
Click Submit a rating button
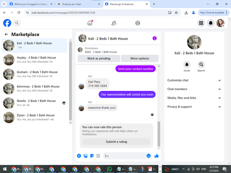point(116,142)
